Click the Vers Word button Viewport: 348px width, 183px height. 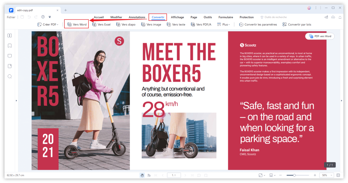coord(77,25)
